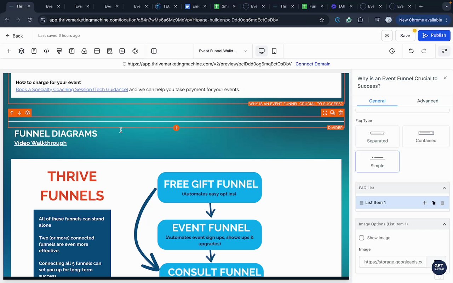Open a new browser tab
Viewport: 453px width, 283px height.
(x=421, y=6)
